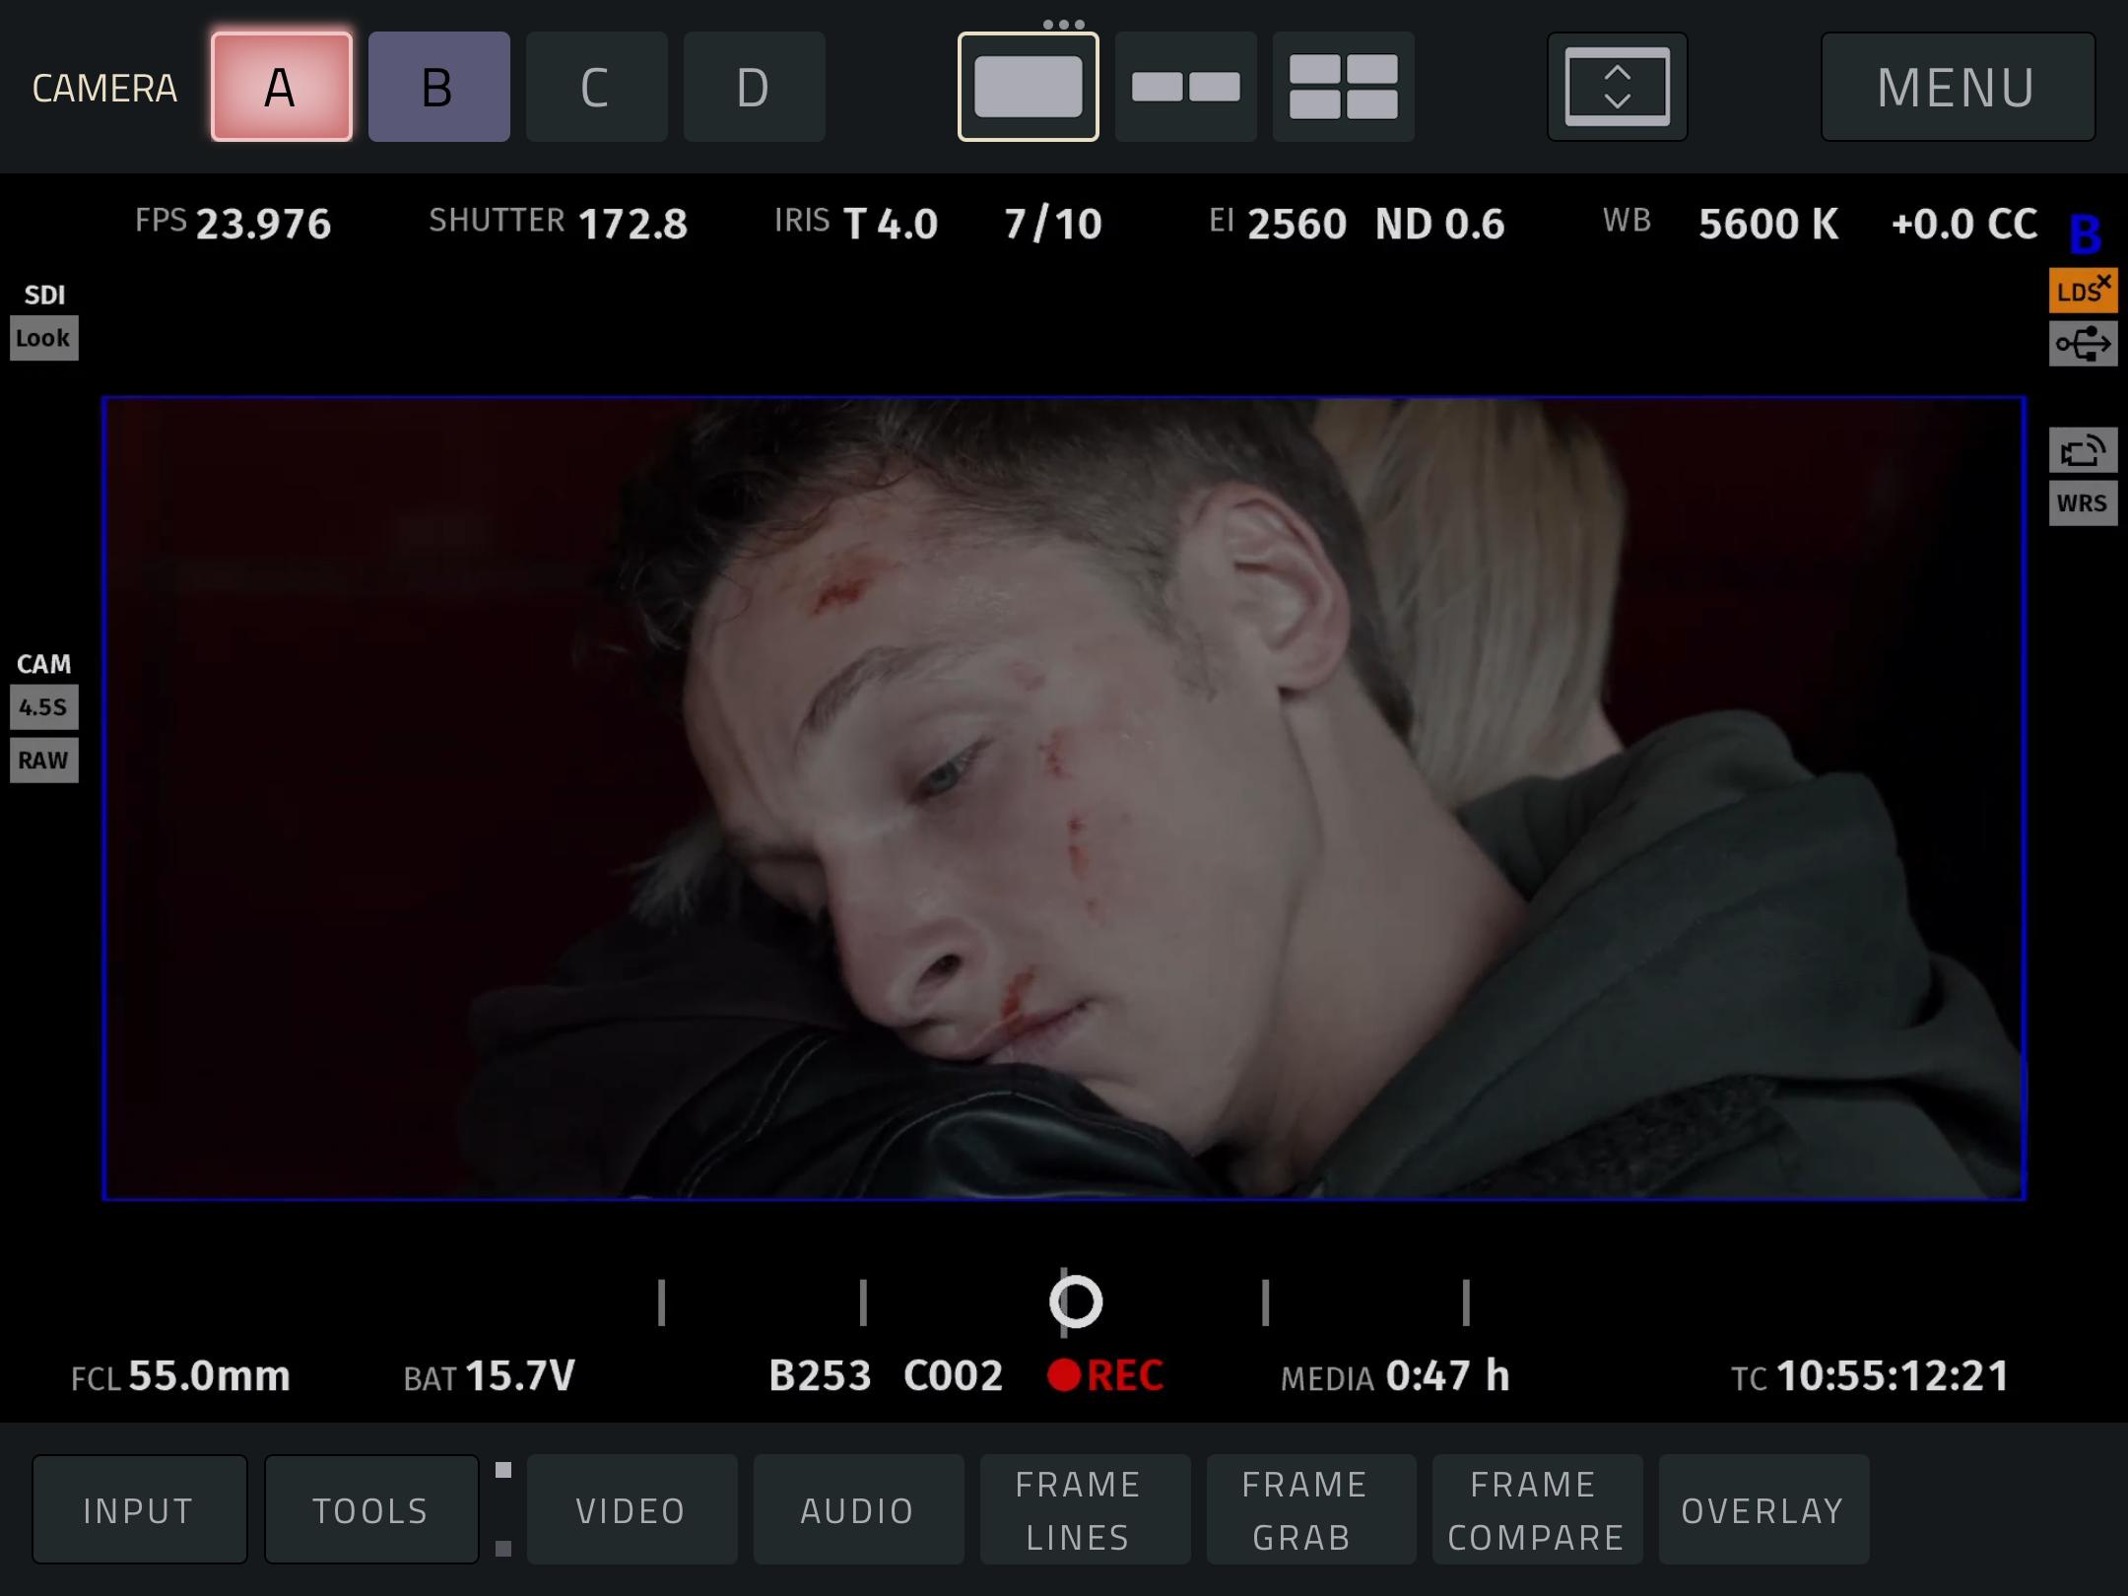Select the single view layout icon
Viewport: 2128px width, 1596px height.
pyautogui.click(x=1028, y=87)
